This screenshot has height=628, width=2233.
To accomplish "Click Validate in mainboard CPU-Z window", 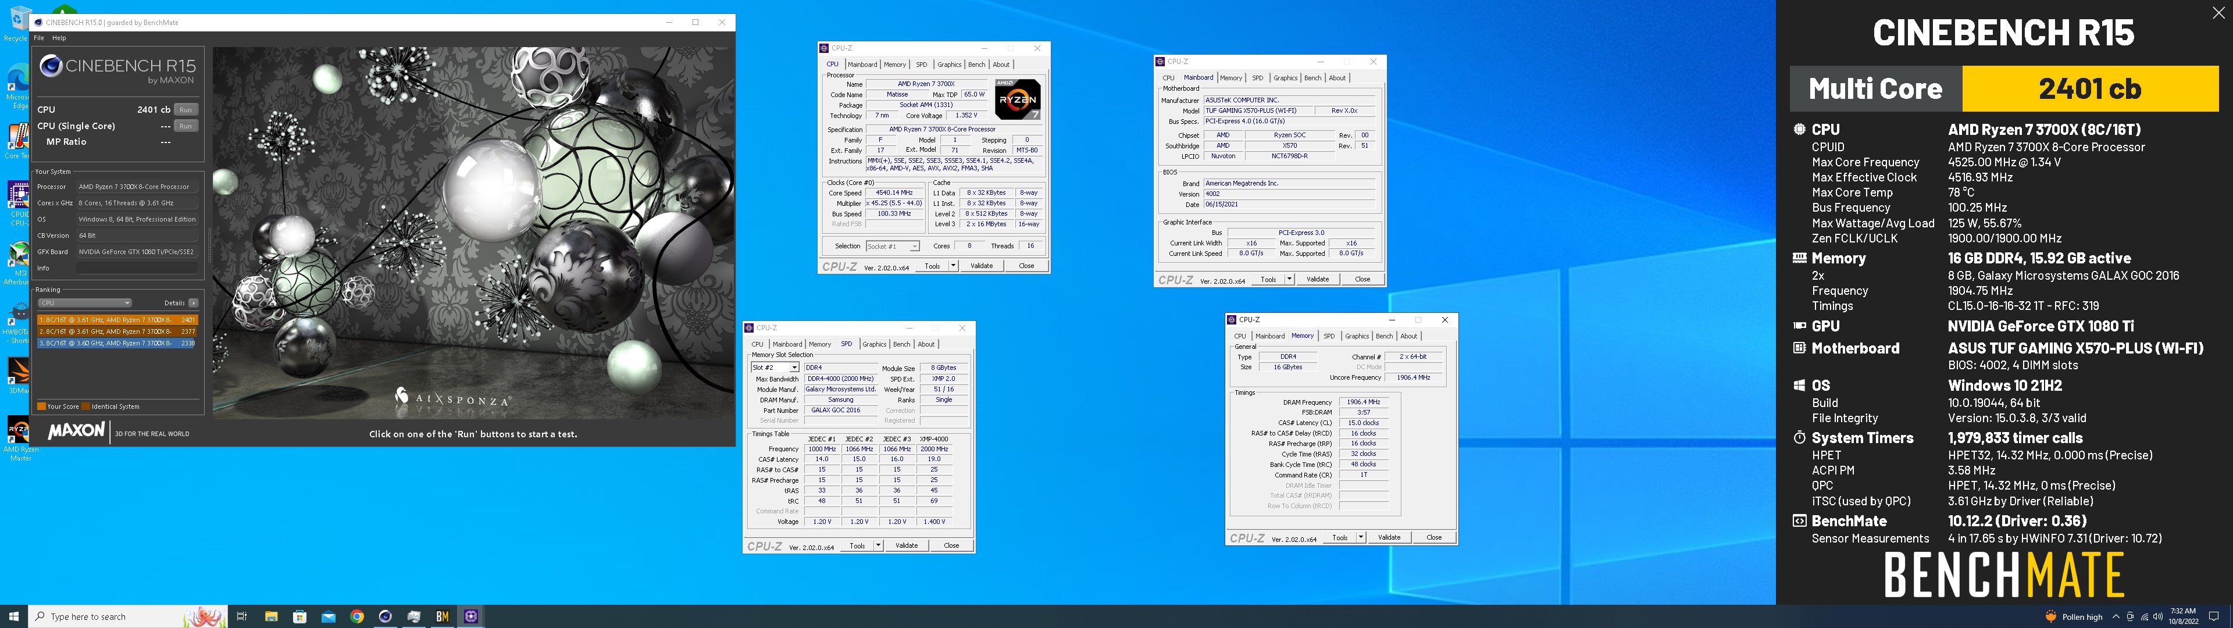I will (x=1318, y=279).
